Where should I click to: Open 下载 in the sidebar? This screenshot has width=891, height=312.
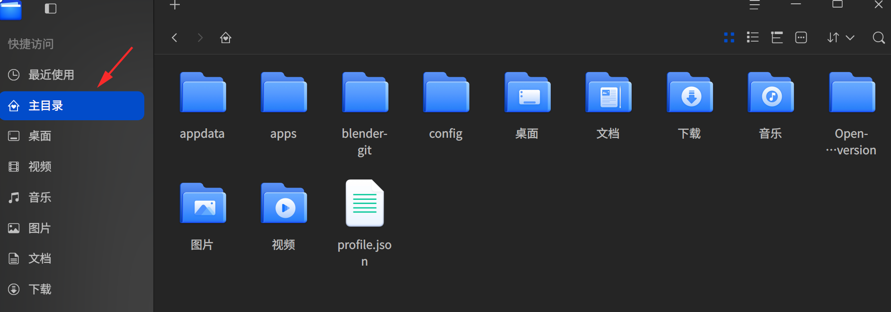(72, 289)
